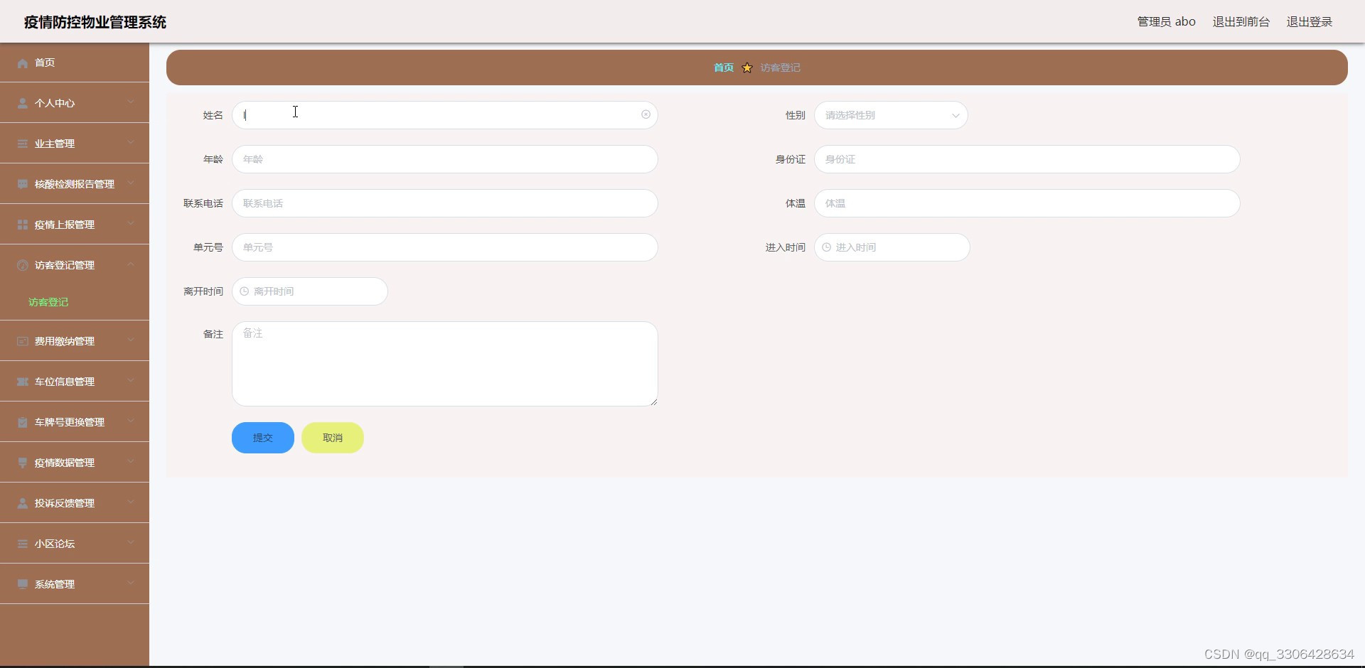Click 管理员 abo in the header
Viewport: 1365px width, 668px height.
pyautogui.click(x=1167, y=22)
